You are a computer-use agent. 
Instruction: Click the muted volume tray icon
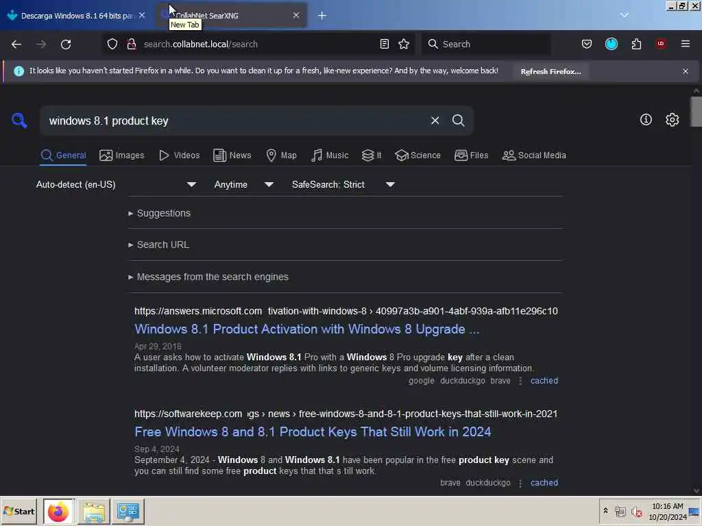tap(636, 512)
